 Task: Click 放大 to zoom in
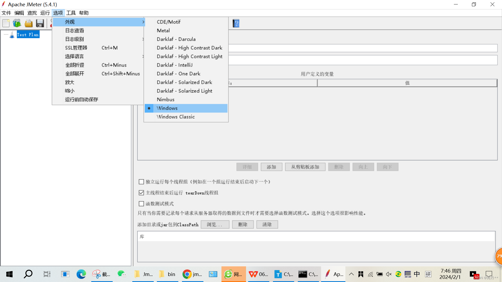click(99, 82)
